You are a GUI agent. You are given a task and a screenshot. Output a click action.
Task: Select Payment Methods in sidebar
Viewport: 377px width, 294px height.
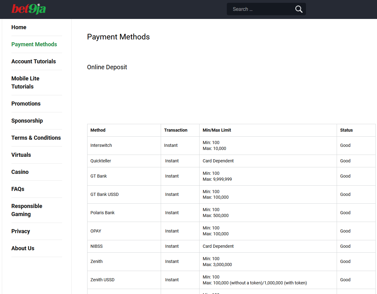click(34, 44)
